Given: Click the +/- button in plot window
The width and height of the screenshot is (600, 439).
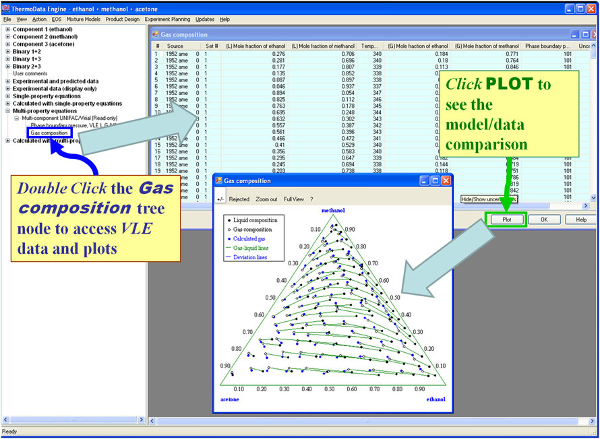Looking at the screenshot, I should [x=220, y=199].
